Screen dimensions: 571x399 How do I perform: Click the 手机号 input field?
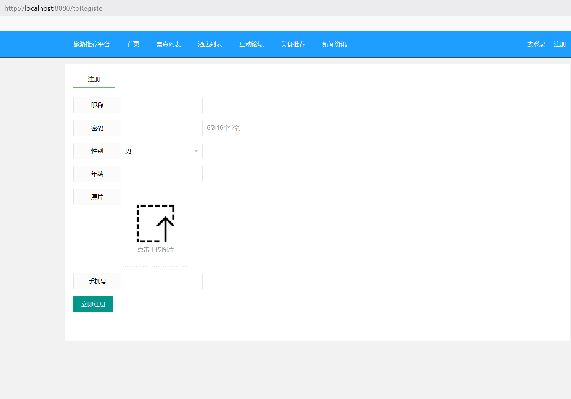(161, 281)
